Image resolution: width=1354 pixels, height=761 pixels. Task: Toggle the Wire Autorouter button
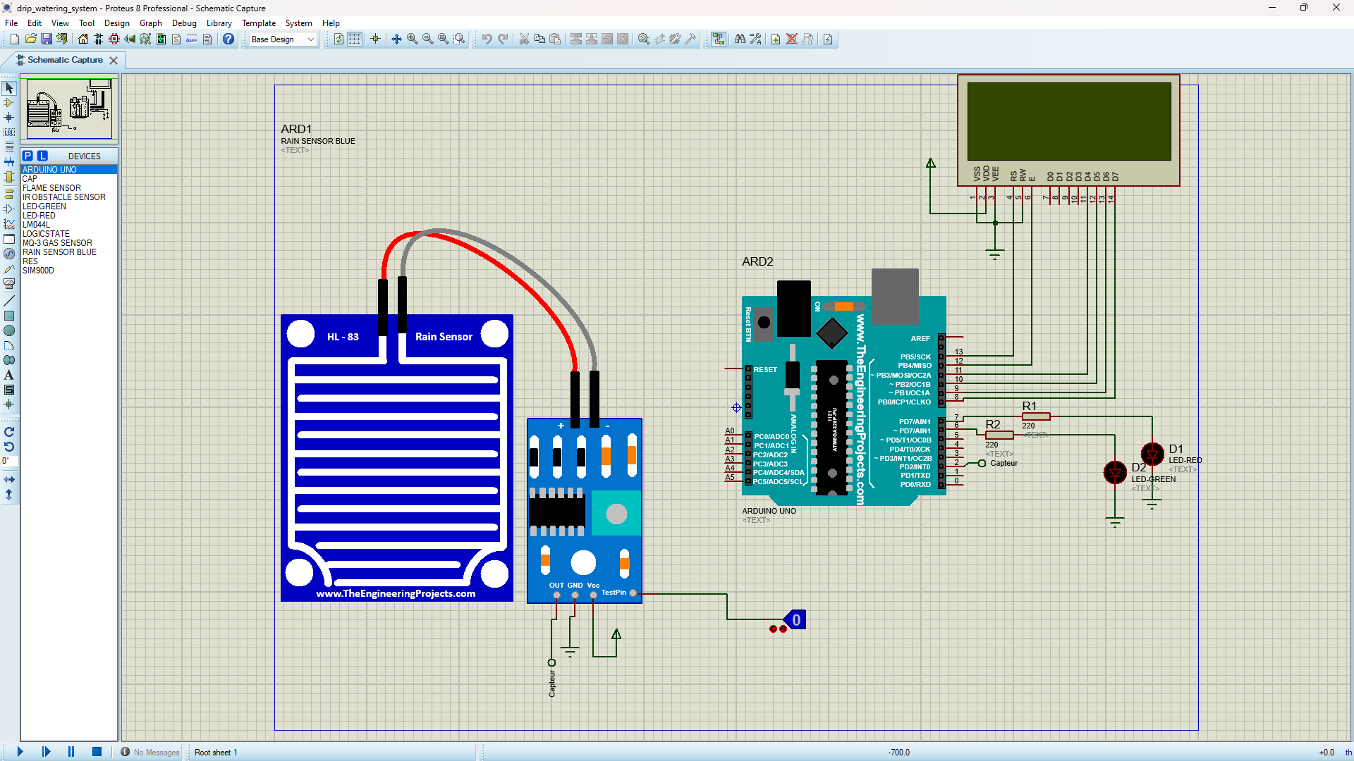[x=719, y=39]
